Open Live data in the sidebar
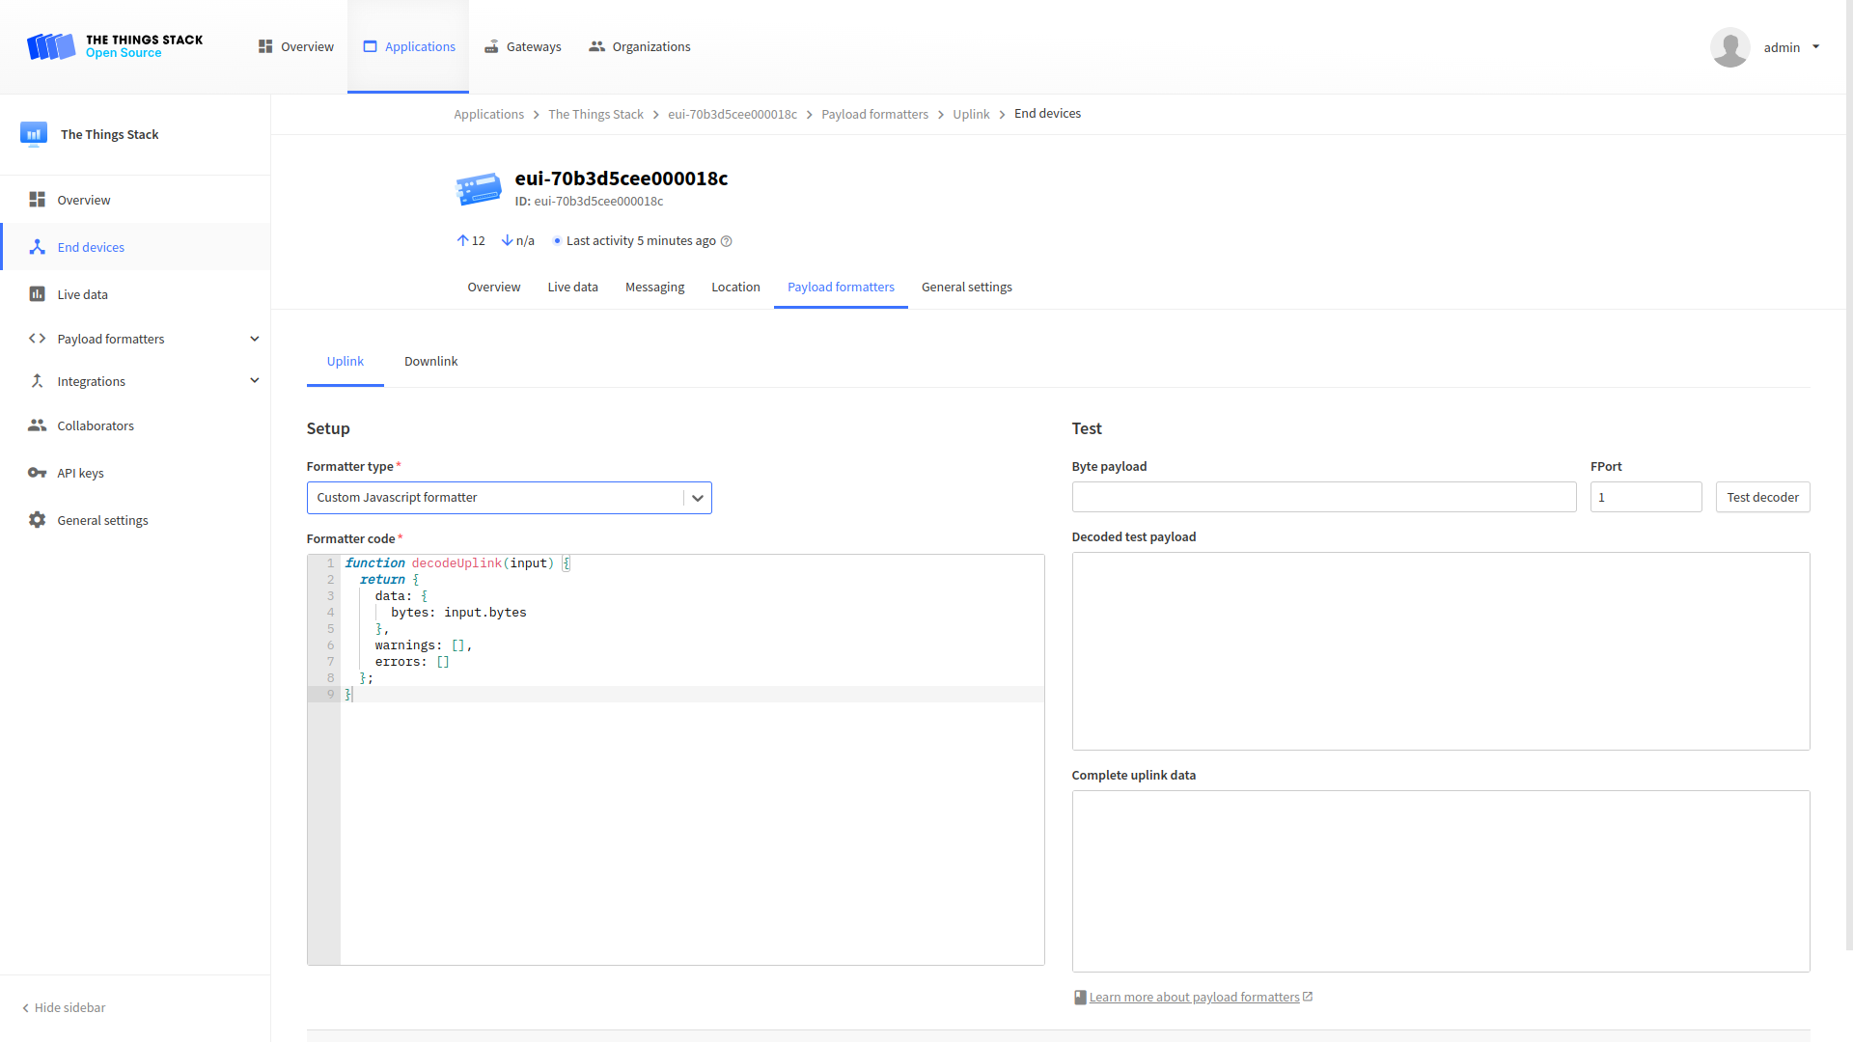The width and height of the screenshot is (1853, 1042). point(135,294)
